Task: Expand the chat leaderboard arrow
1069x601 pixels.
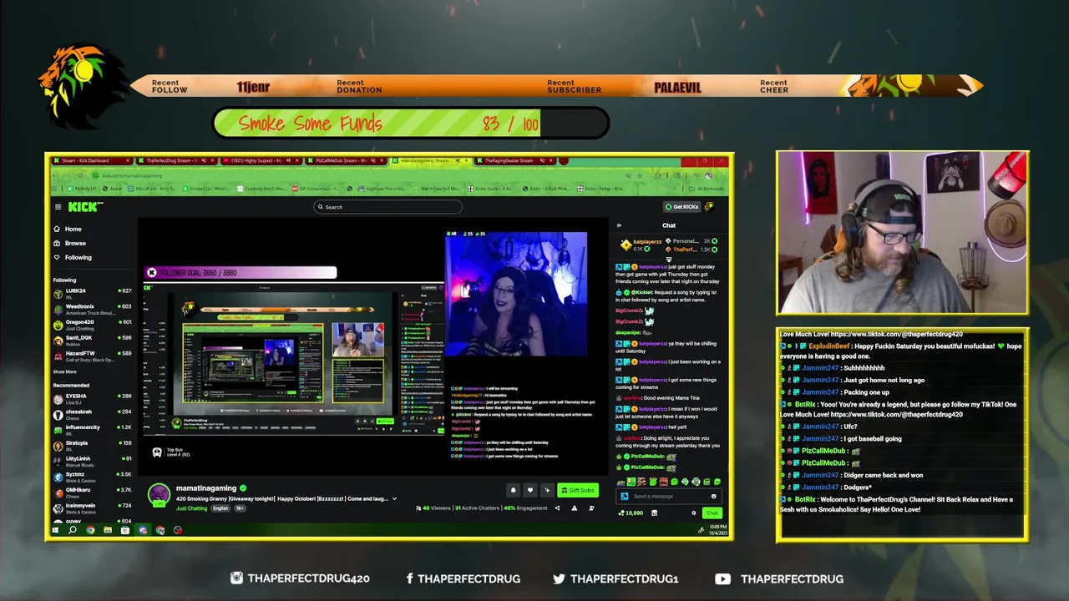Action: [x=669, y=259]
